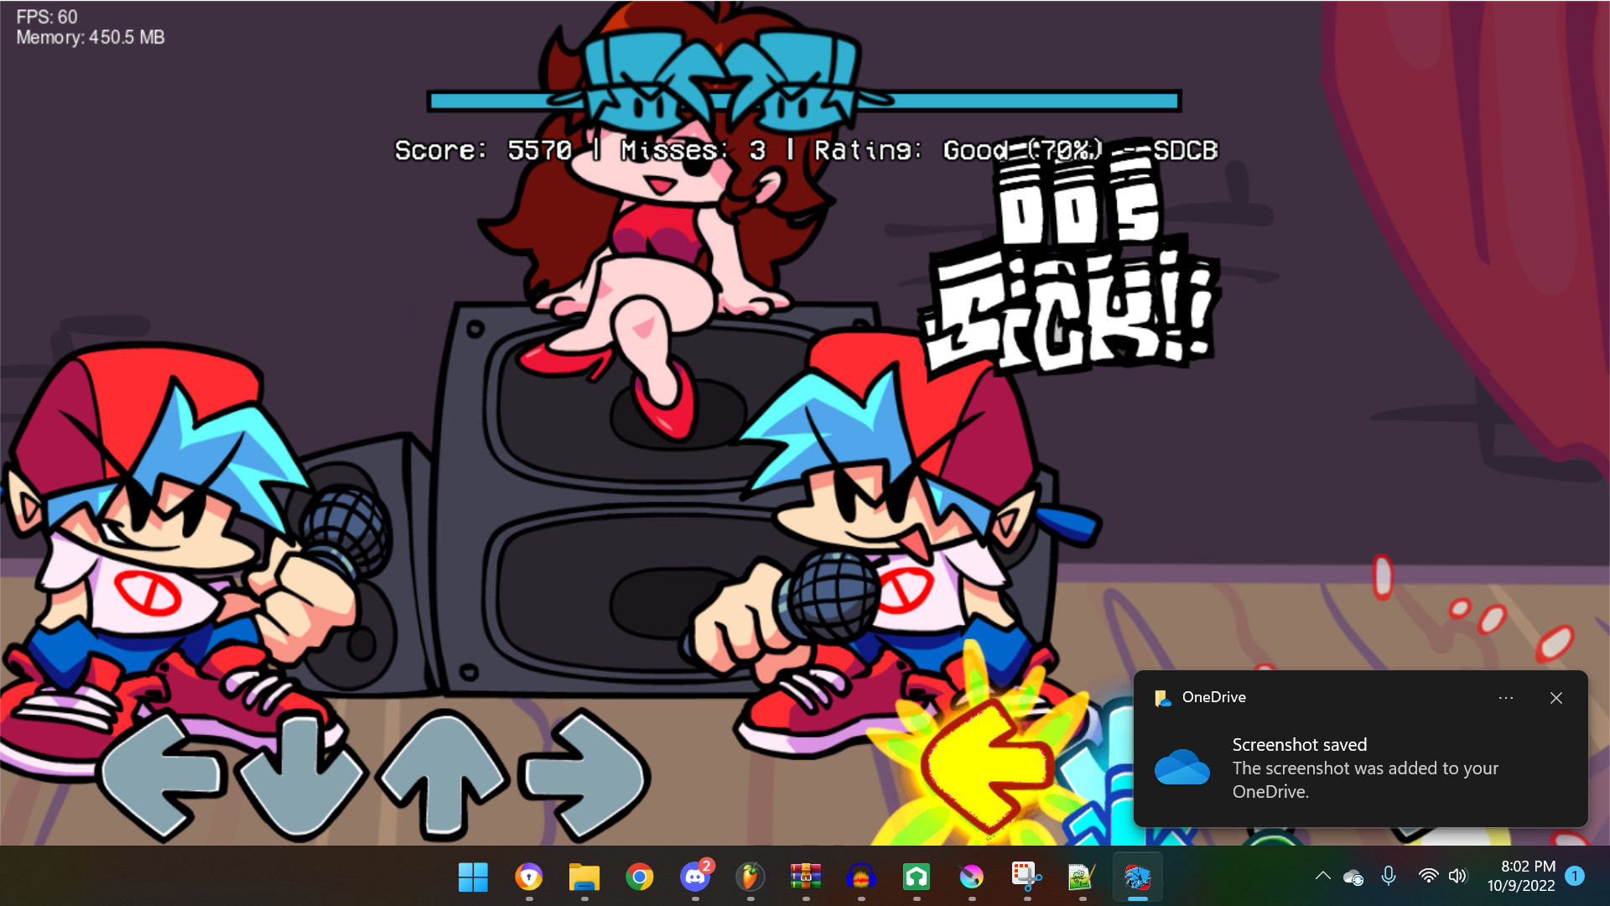Switch to Notepad++ in the taskbar
Viewport: 1610px width, 906px height.
click(1082, 877)
